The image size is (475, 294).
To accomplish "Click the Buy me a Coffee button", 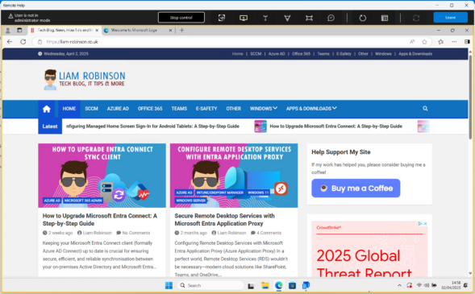I will coord(356,188).
